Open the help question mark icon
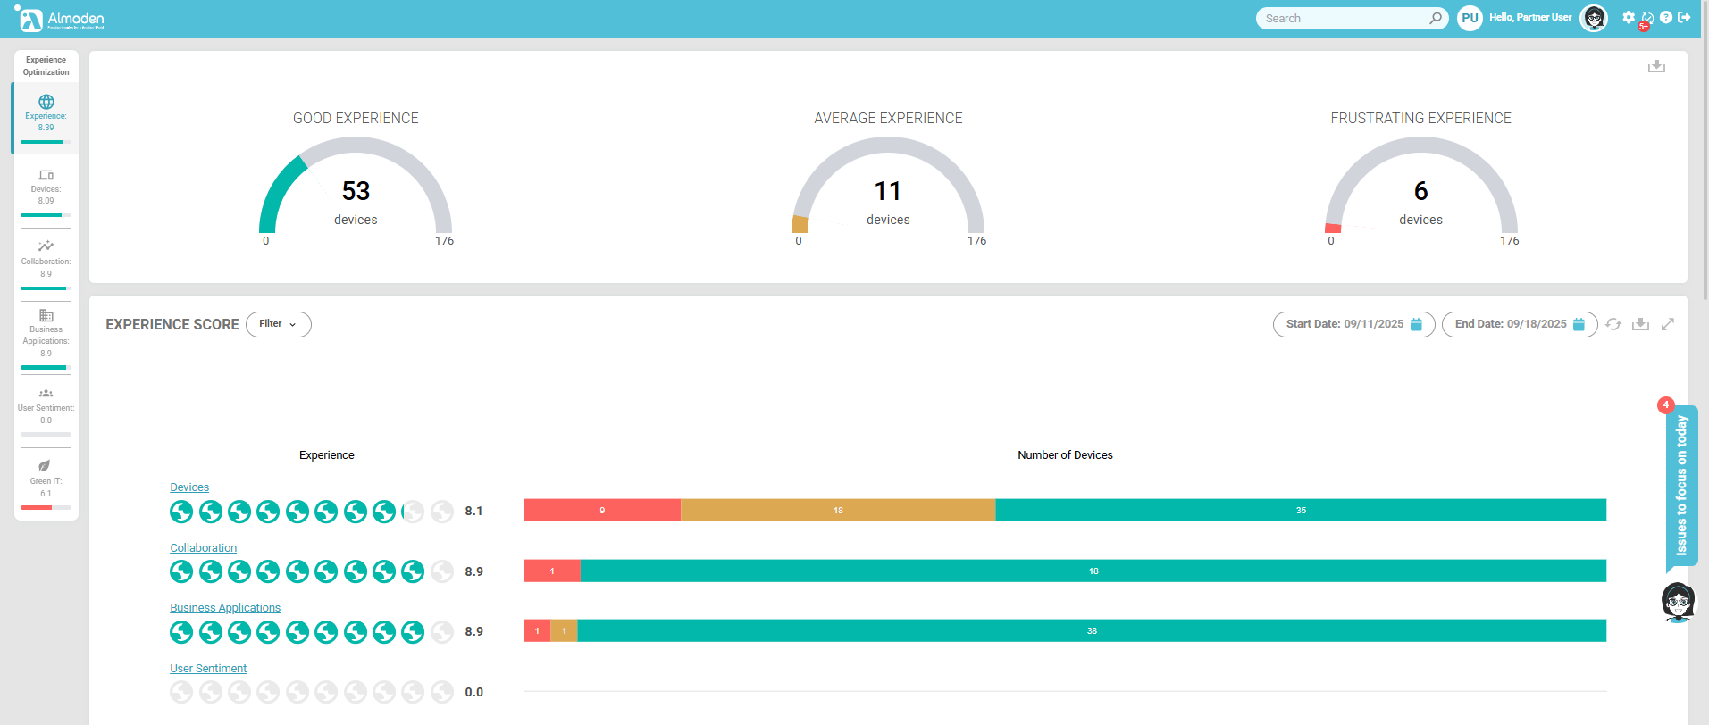Image resolution: width=1709 pixels, height=725 pixels. (x=1666, y=18)
